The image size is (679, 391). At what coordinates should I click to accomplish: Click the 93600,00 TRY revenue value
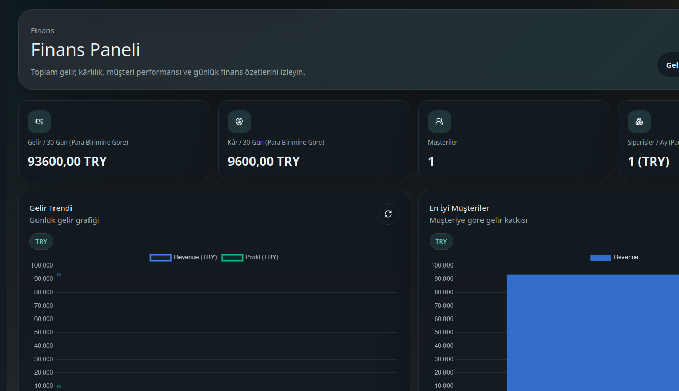pos(67,162)
